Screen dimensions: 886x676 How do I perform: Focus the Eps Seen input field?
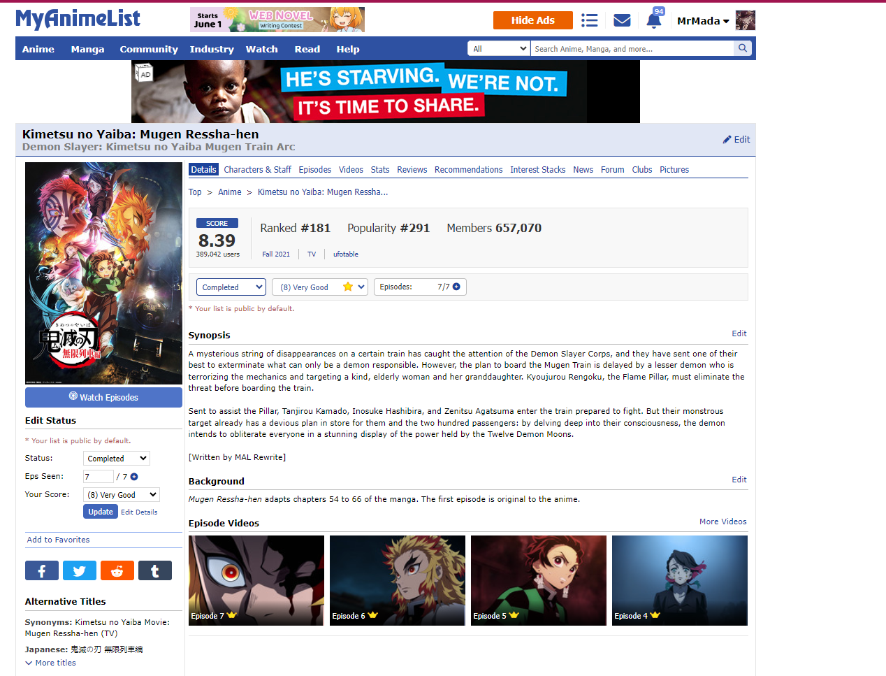[99, 477]
